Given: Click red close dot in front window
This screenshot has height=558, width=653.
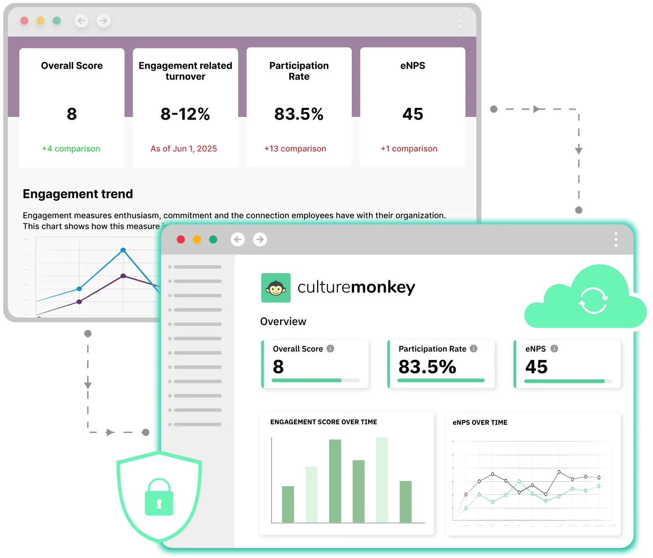Looking at the screenshot, I should 181,239.
